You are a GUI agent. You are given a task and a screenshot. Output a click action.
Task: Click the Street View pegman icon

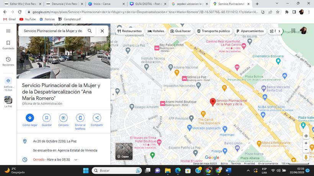(x=306, y=157)
